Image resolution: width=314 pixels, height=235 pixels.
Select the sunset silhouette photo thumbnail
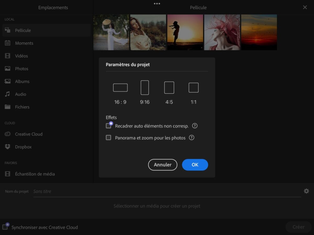coord(185,32)
